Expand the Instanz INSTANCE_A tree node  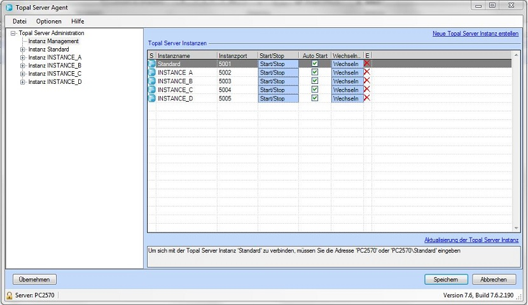click(23, 58)
